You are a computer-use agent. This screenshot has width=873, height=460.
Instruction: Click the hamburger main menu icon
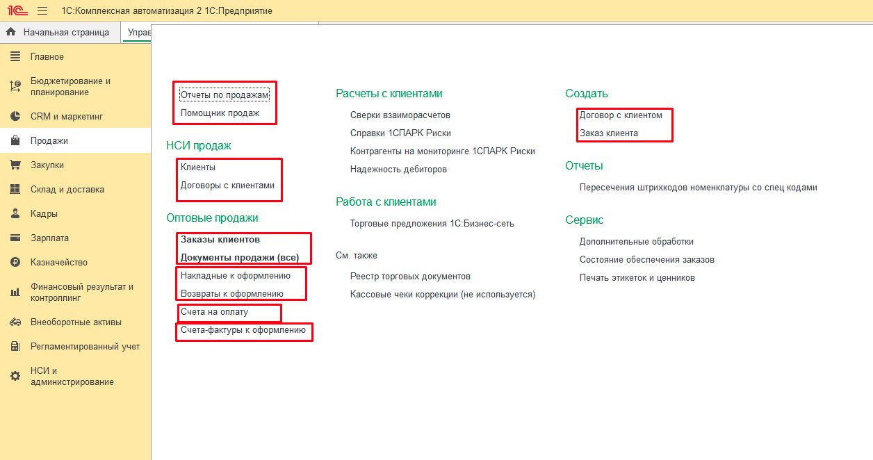pos(42,11)
